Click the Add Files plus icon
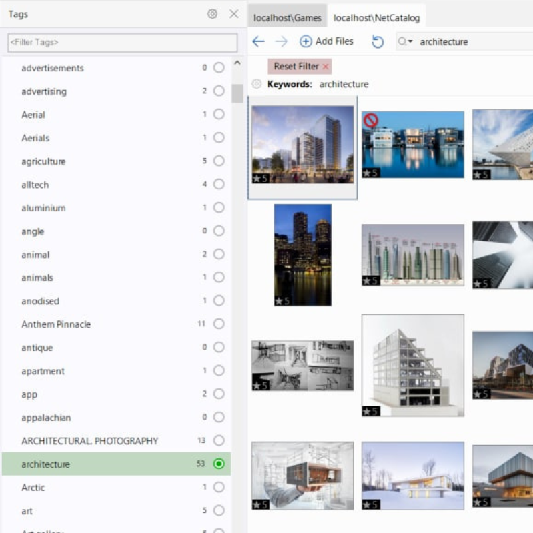533x533 pixels. [306, 41]
